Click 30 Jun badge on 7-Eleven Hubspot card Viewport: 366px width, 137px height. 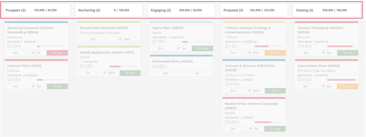(x=275, y=53)
